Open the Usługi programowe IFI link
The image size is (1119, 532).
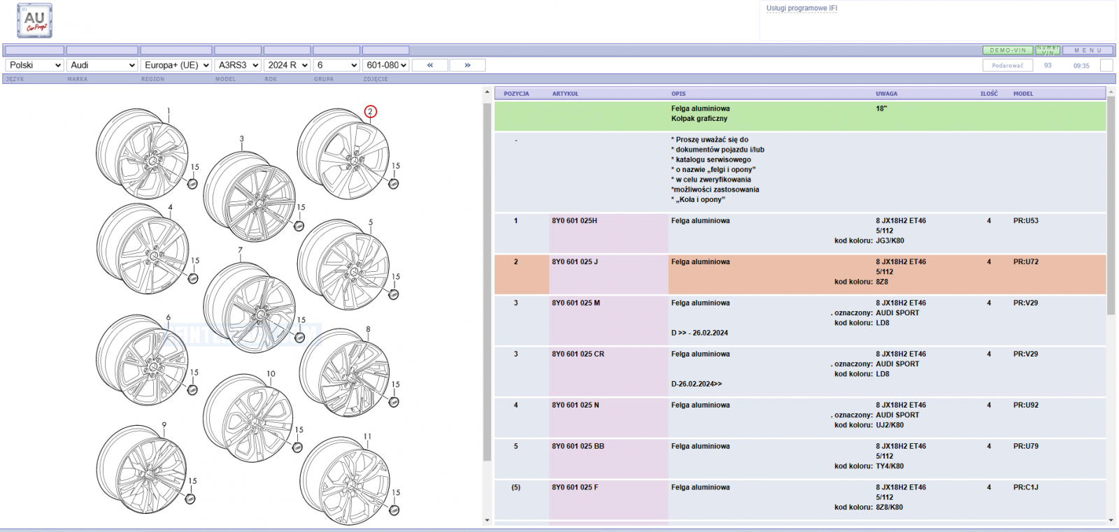(801, 8)
